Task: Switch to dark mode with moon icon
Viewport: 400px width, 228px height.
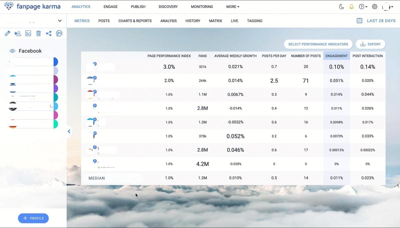Action: [x=341, y=7]
